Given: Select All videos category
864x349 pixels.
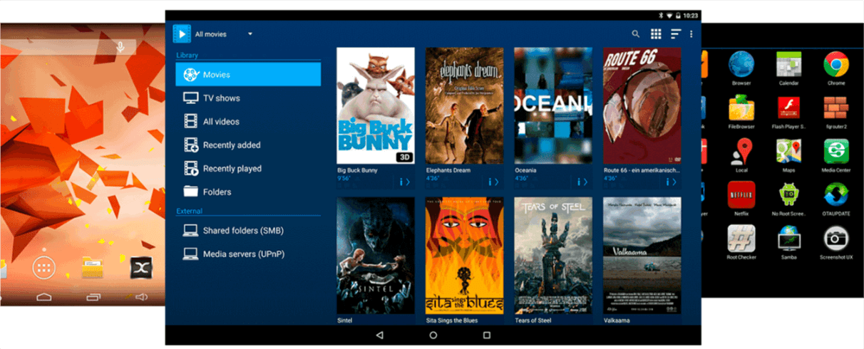Looking at the screenshot, I should pyautogui.click(x=248, y=121).
